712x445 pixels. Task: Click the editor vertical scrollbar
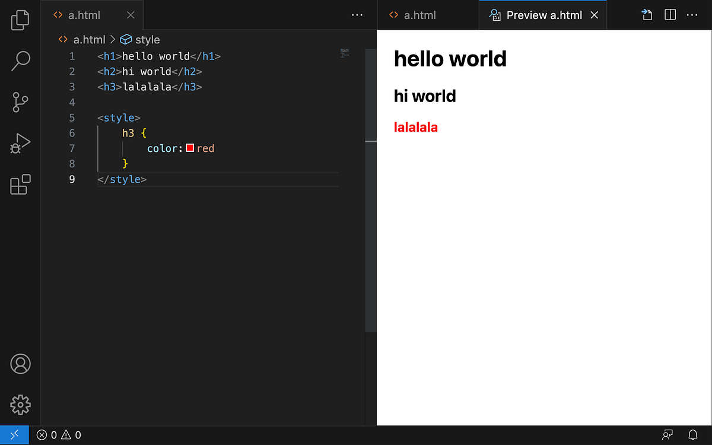point(371,190)
